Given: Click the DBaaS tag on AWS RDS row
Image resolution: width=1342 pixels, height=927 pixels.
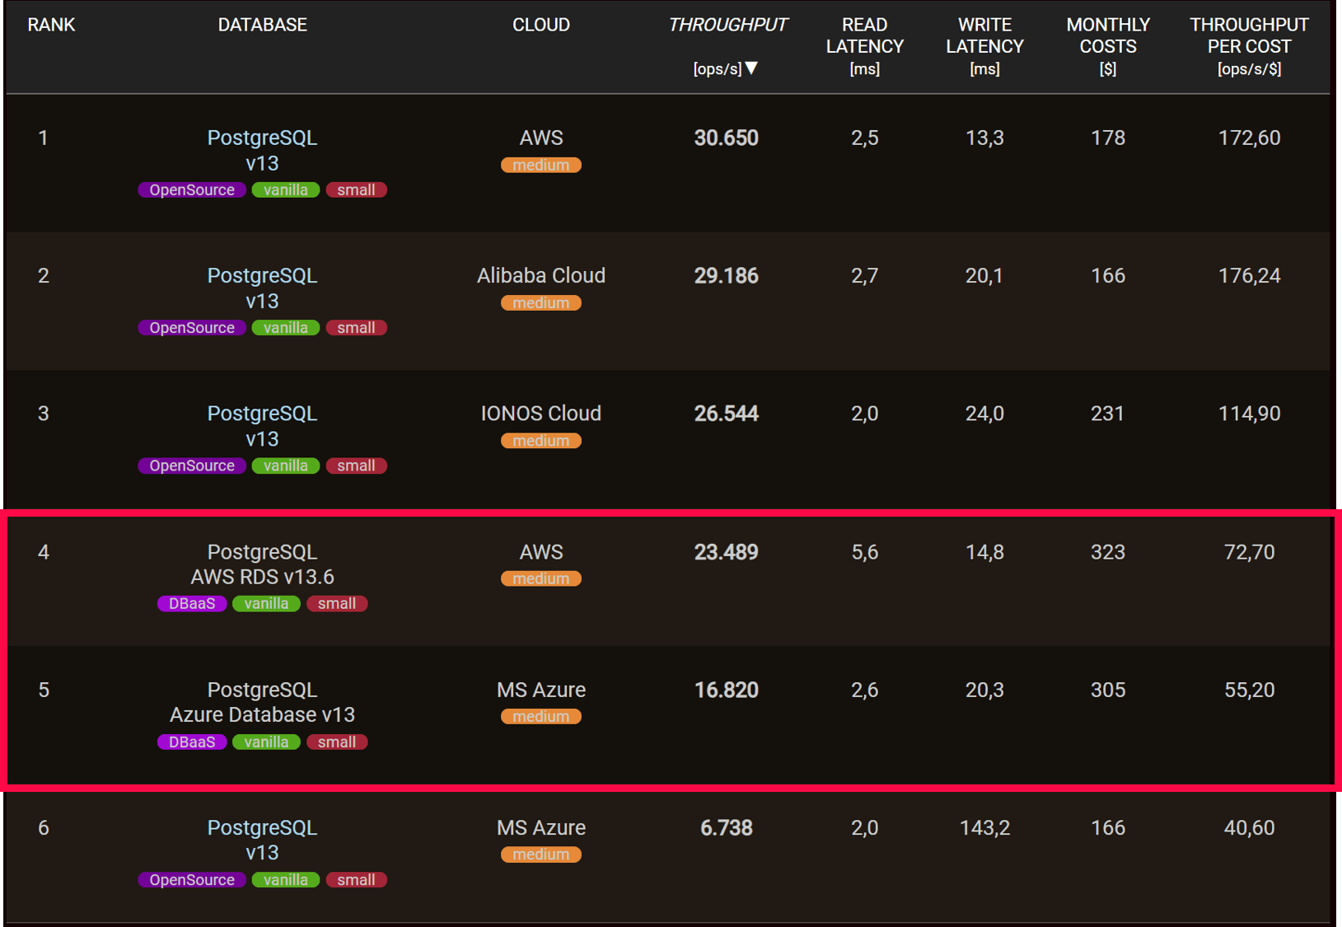Looking at the screenshot, I should click(x=192, y=604).
